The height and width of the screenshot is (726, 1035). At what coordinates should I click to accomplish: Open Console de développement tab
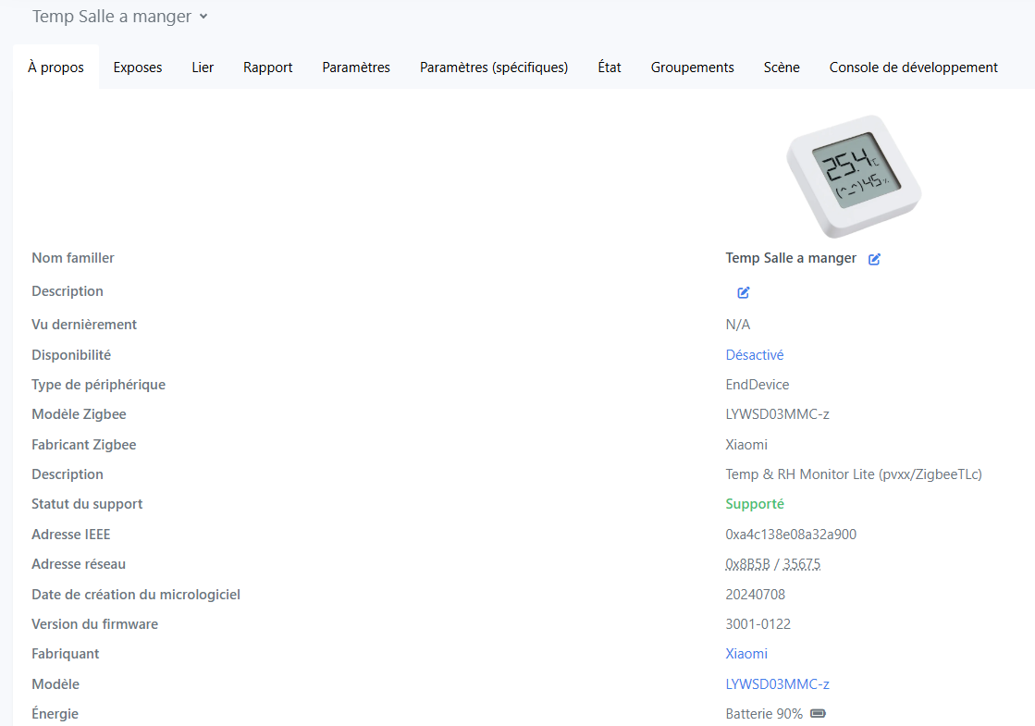pyautogui.click(x=913, y=68)
